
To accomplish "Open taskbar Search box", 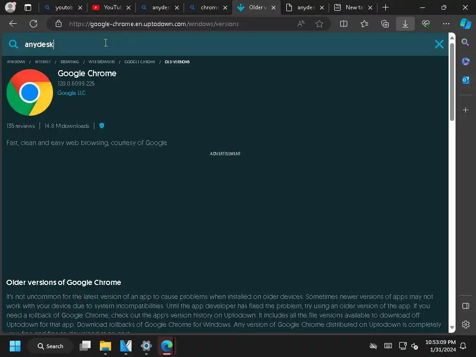I will click(50, 346).
